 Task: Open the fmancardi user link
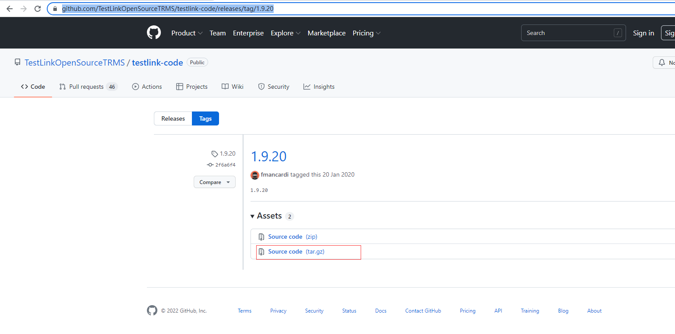275,174
